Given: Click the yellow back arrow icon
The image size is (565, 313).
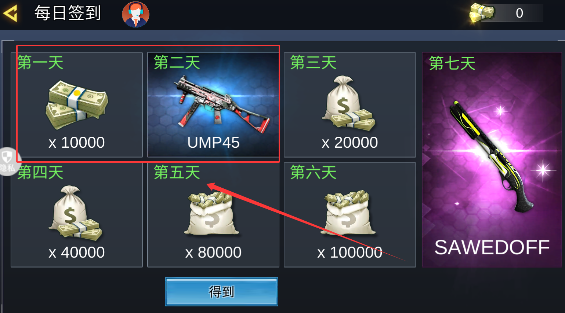Looking at the screenshot, I should pos(10,14).
